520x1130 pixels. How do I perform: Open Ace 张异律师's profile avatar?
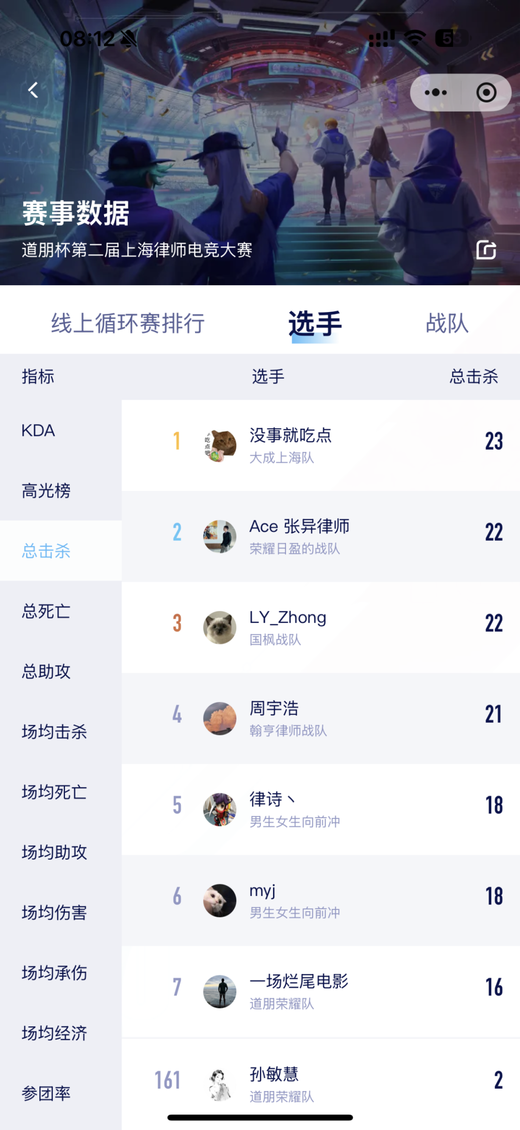(x=220, y=537)
